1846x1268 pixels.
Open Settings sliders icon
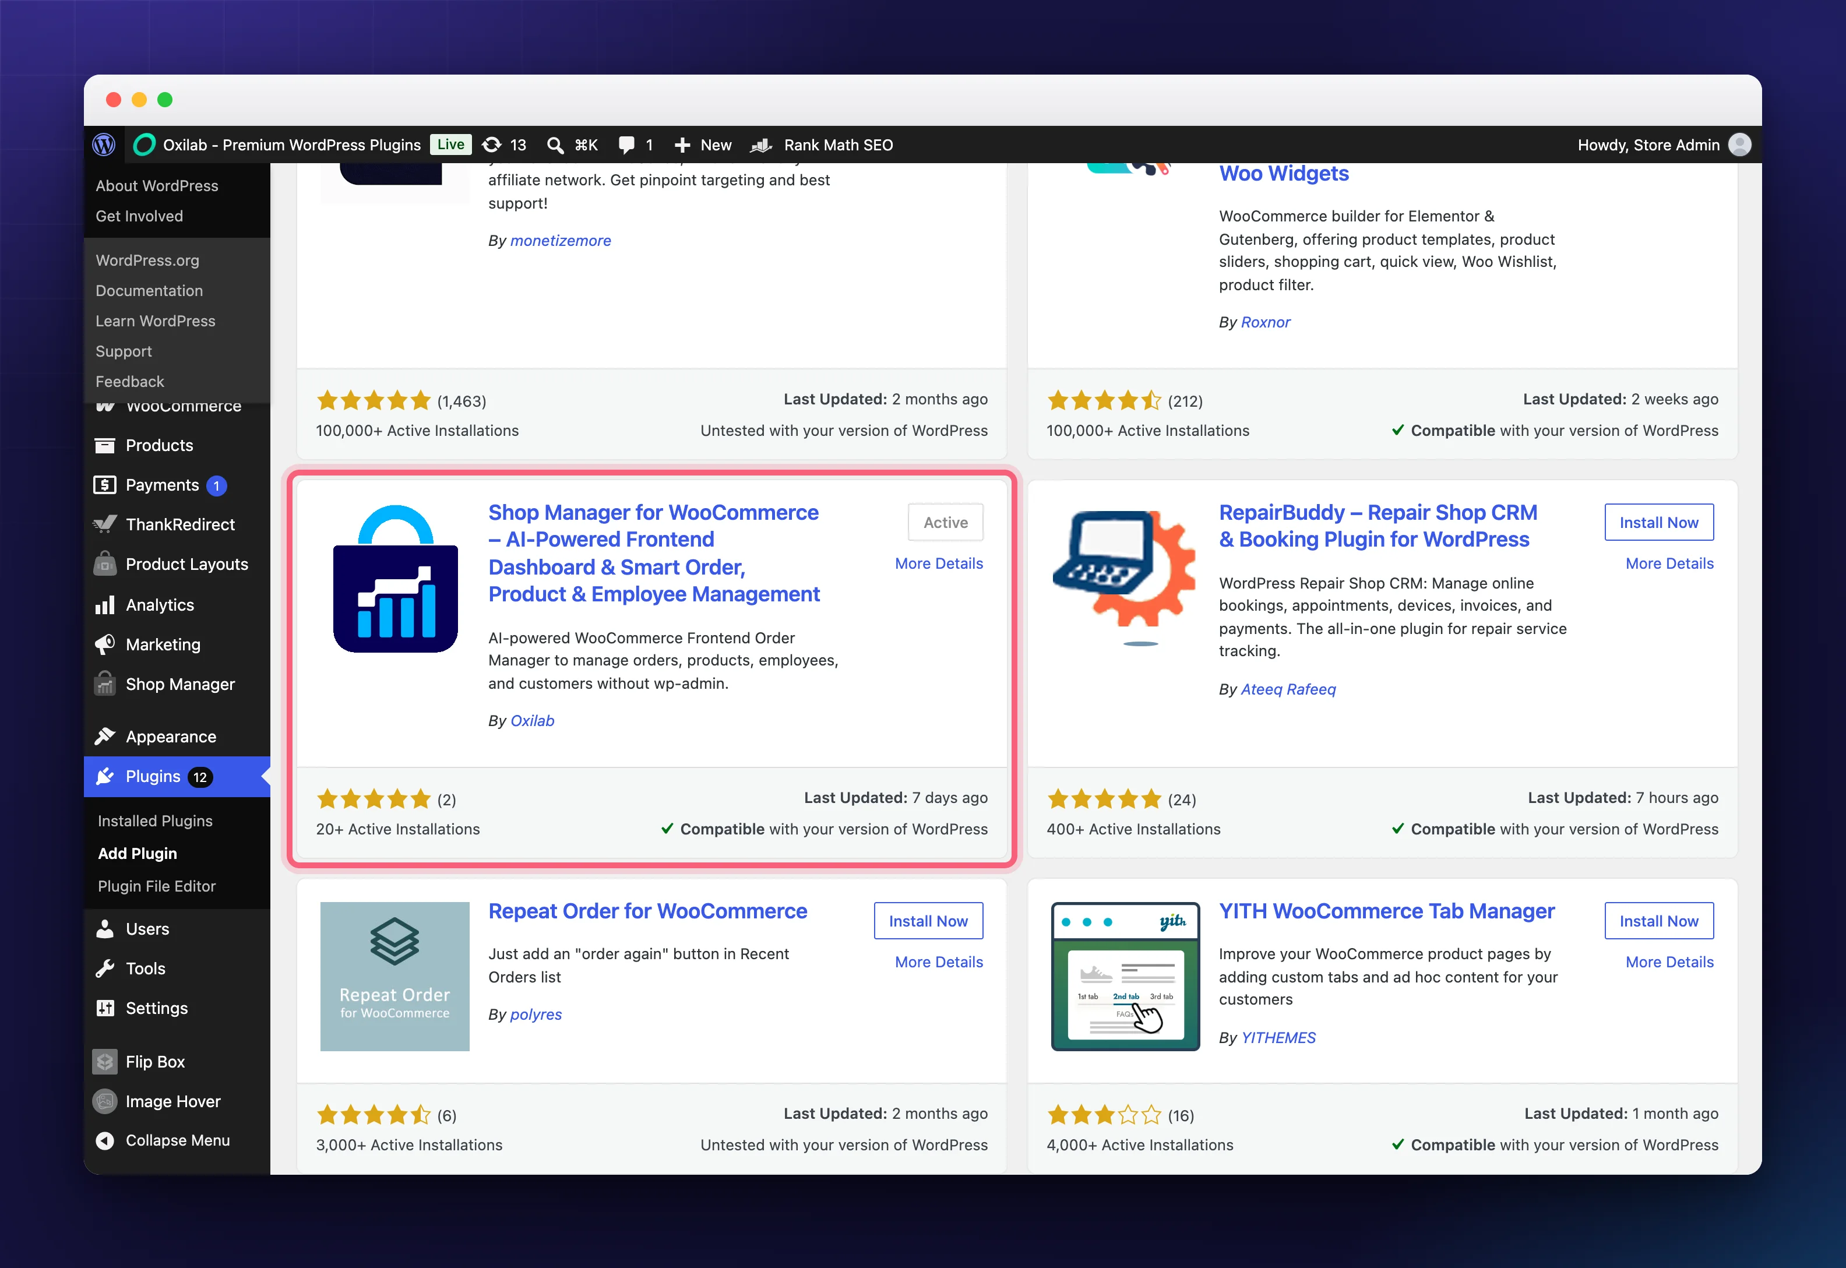105,1008
